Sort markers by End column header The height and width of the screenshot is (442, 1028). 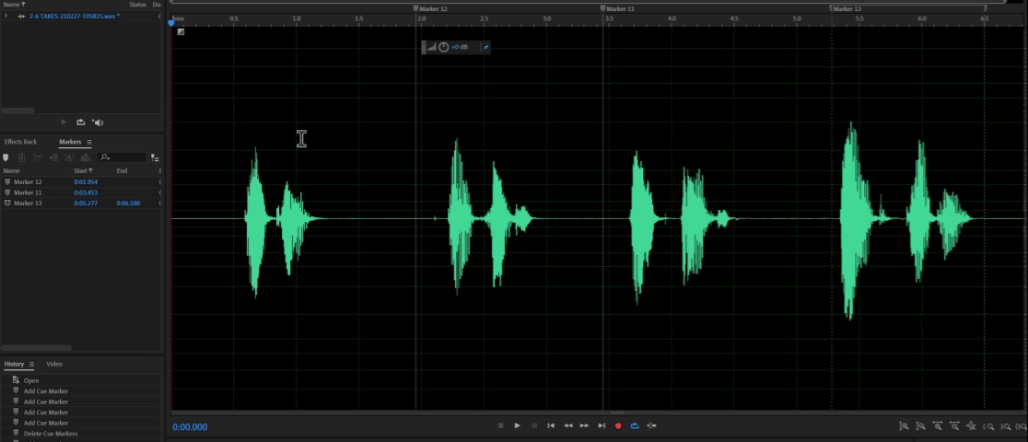[122, 170]
